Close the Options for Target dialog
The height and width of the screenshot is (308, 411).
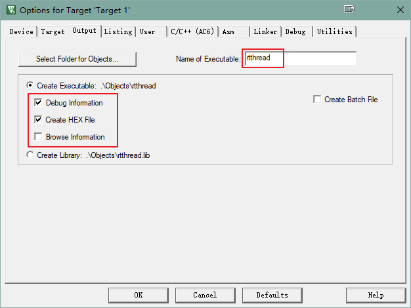(400, 10)
